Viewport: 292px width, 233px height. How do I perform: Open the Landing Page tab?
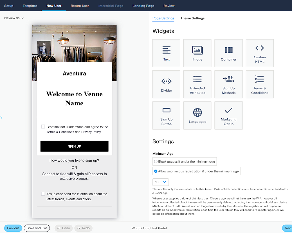[x=143, y=5]
